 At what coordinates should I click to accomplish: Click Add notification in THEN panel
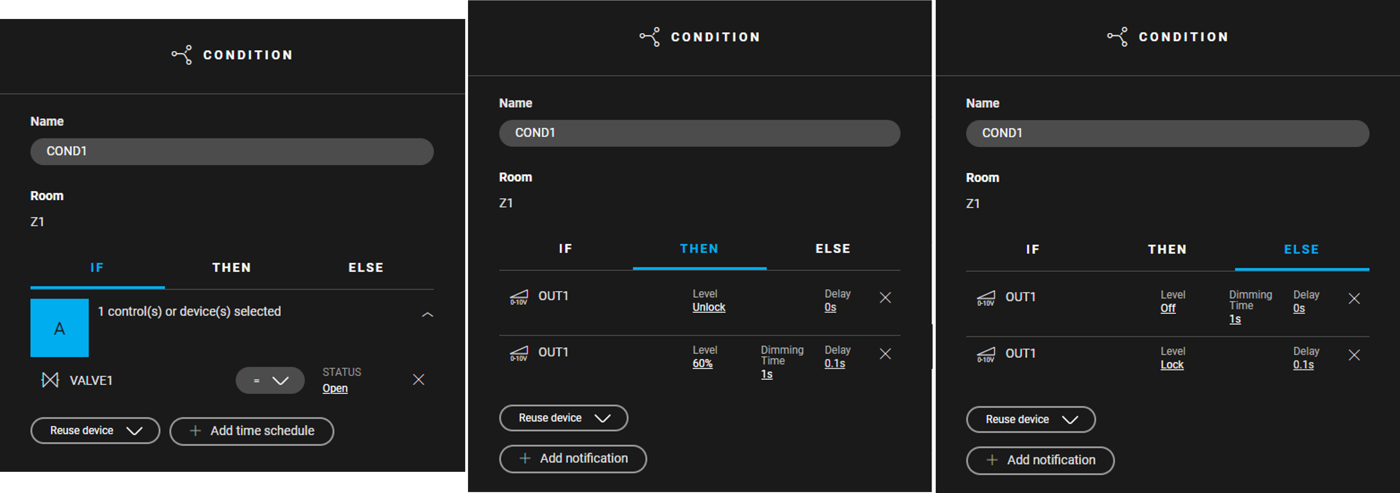click(x=573, y=459)
